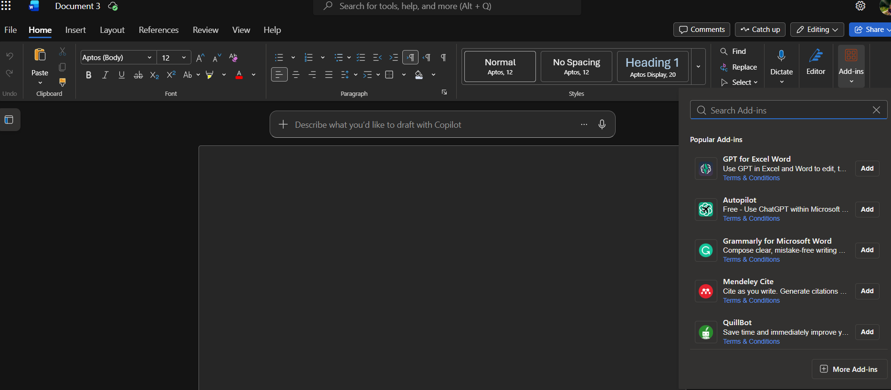Screen dimensions: 891x390
Task: Insert a bulleted list
Action: pos(279,58)
